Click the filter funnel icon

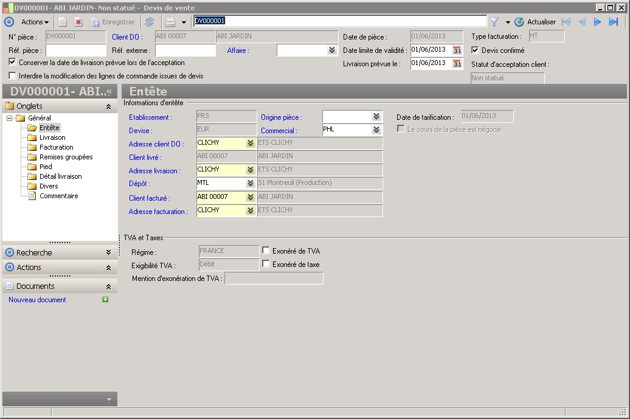pos(494,22)
